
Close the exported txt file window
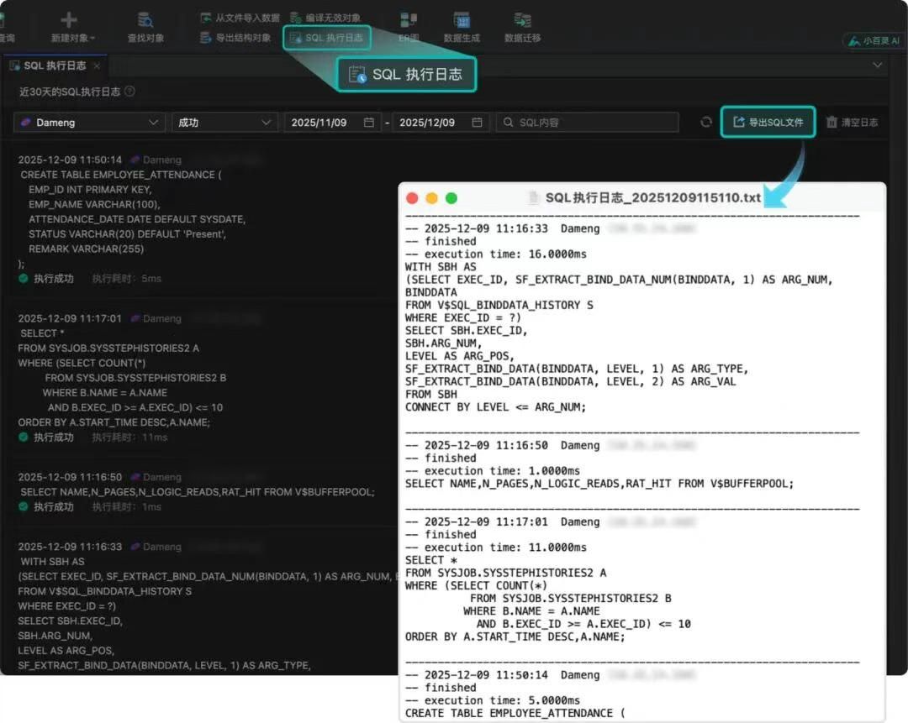412,198
